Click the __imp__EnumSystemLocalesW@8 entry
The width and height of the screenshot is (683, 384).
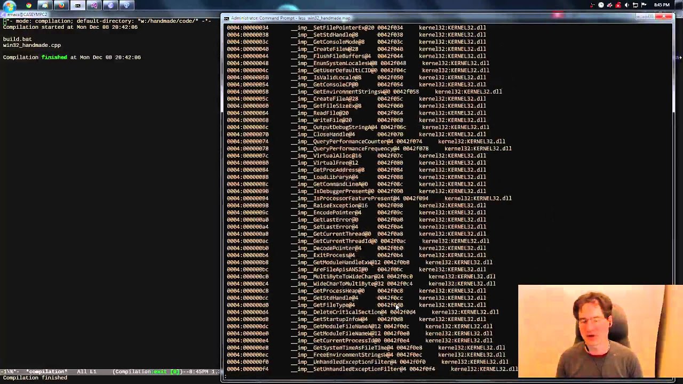coord(334,63)
